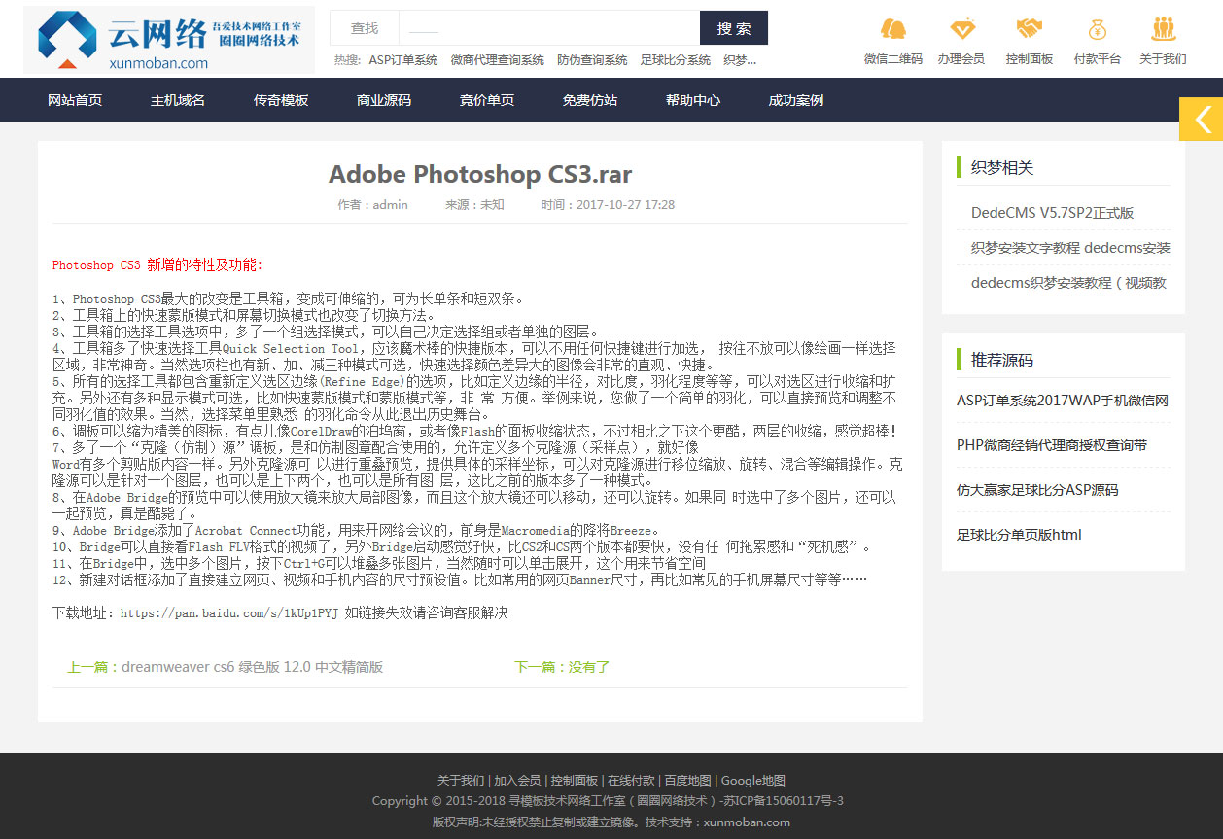Click the 推荐源码 sidebar heading
The height and width of the screenshot is (839, 1223).
[1002, 360]
